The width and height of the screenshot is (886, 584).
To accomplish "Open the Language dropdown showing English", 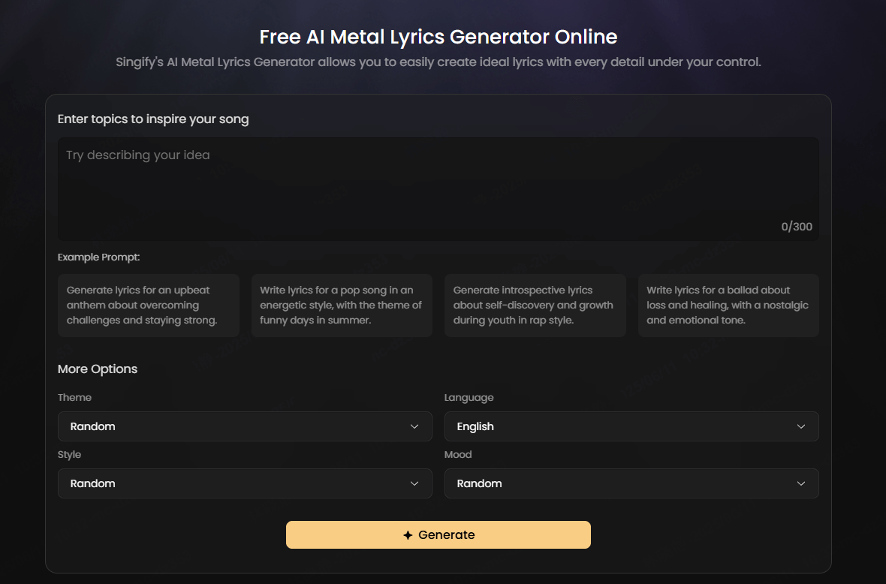I will [631, 426].
